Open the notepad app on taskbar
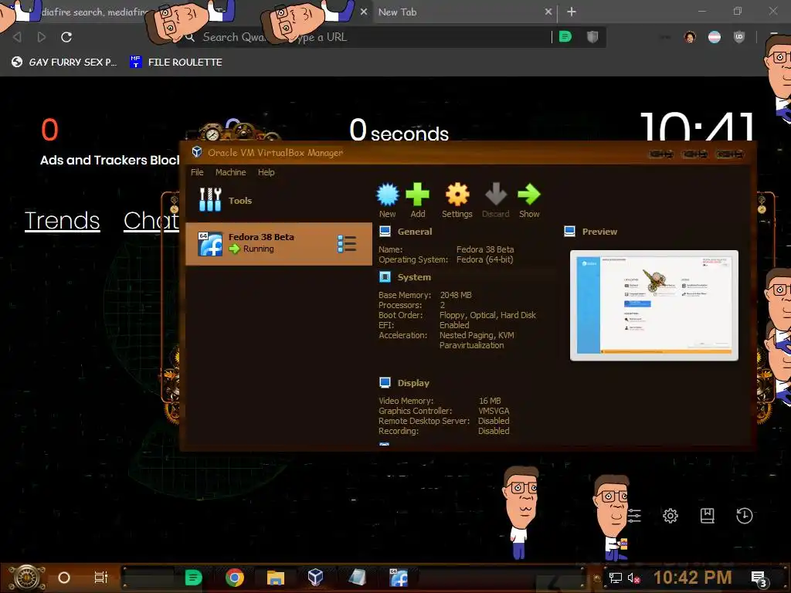 [x=357, y=578]
